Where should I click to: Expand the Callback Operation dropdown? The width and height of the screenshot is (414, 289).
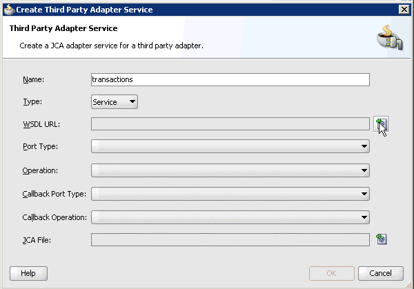pyautogui.click(x=230, y=217)
